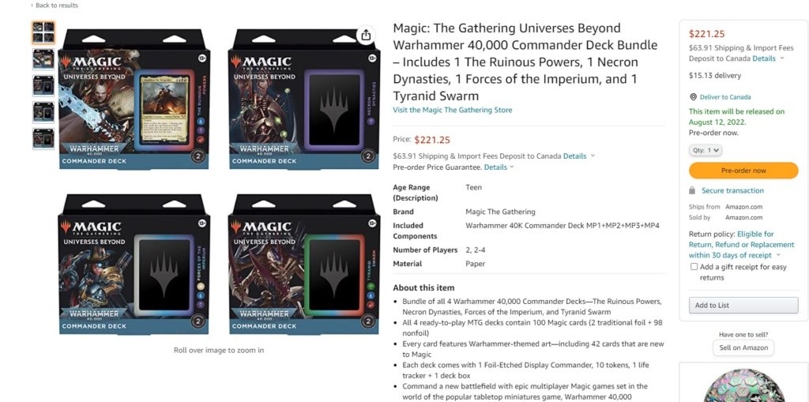Screen dimensions: 809x402
Task: Click the share icon on product image
Action: click(366, 35)
